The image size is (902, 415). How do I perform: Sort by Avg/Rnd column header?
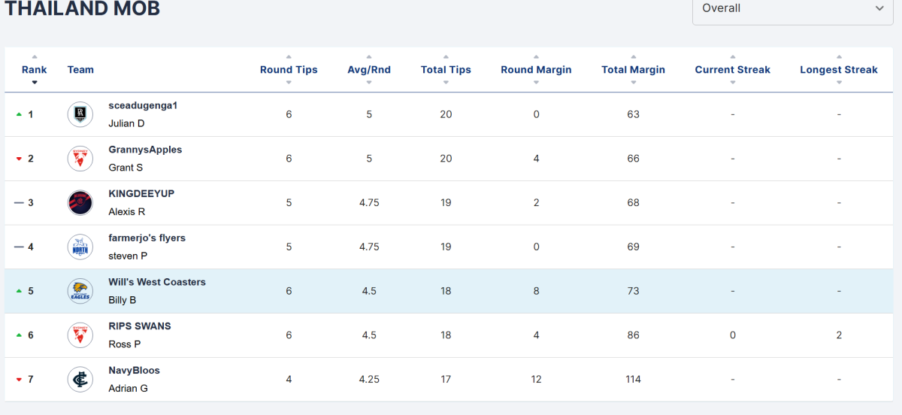tap(368, 70)
